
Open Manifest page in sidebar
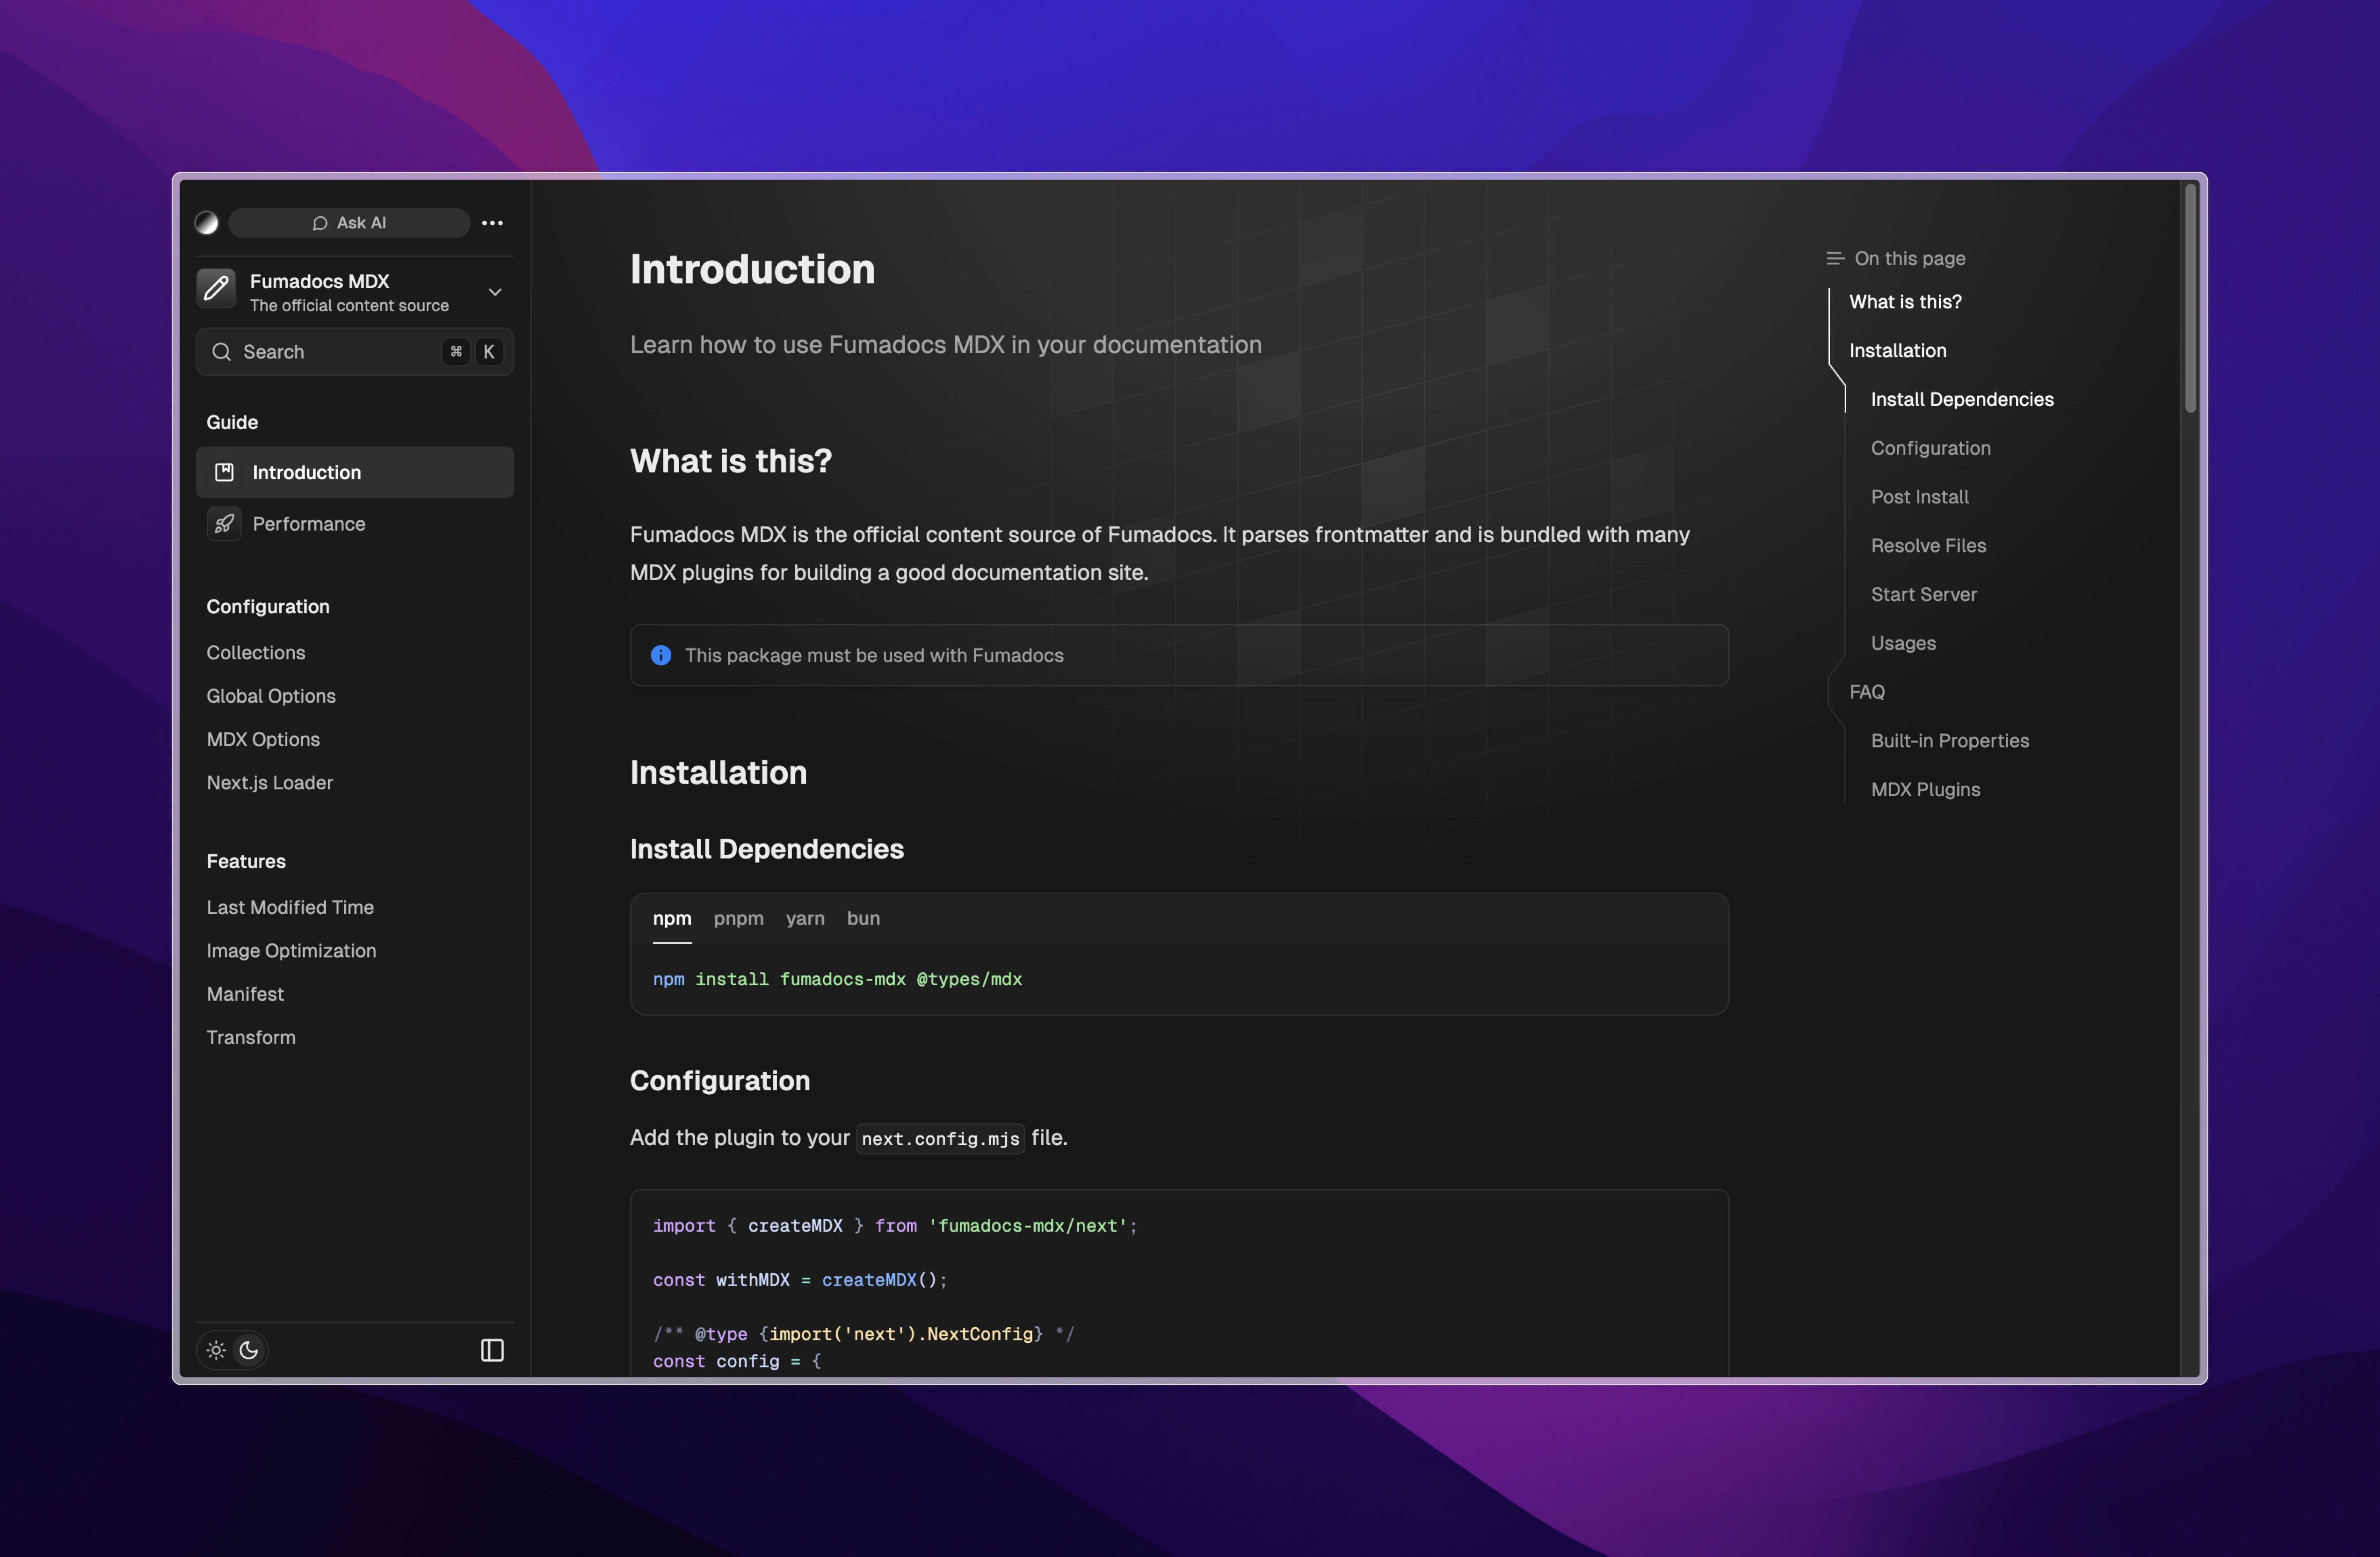tap(245, 994)
